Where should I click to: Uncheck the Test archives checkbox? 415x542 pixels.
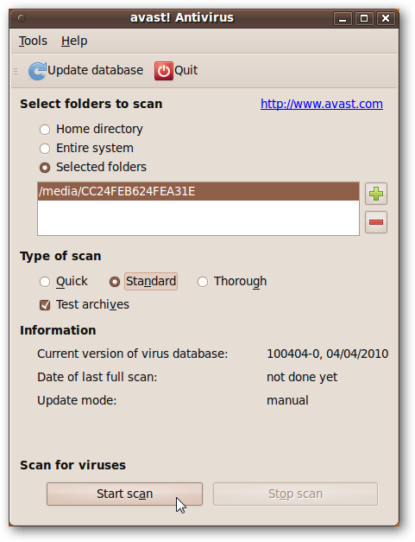(45, 305)
